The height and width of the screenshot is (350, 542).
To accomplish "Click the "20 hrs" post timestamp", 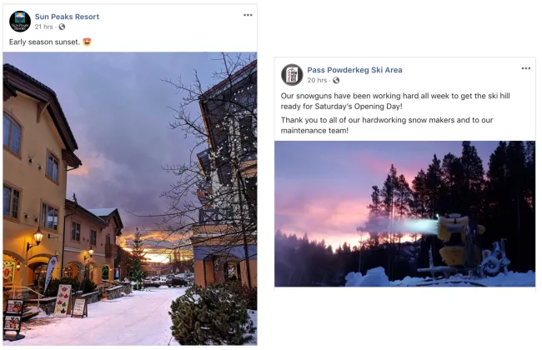I will [317, 81].
